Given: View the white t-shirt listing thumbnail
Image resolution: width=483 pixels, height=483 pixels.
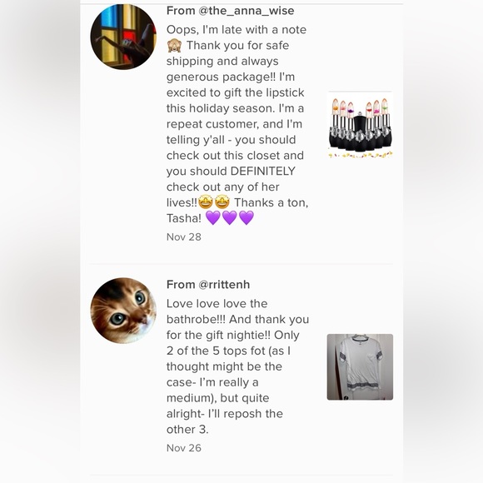Looking at the screenshot, I should (x=360, y=367).
